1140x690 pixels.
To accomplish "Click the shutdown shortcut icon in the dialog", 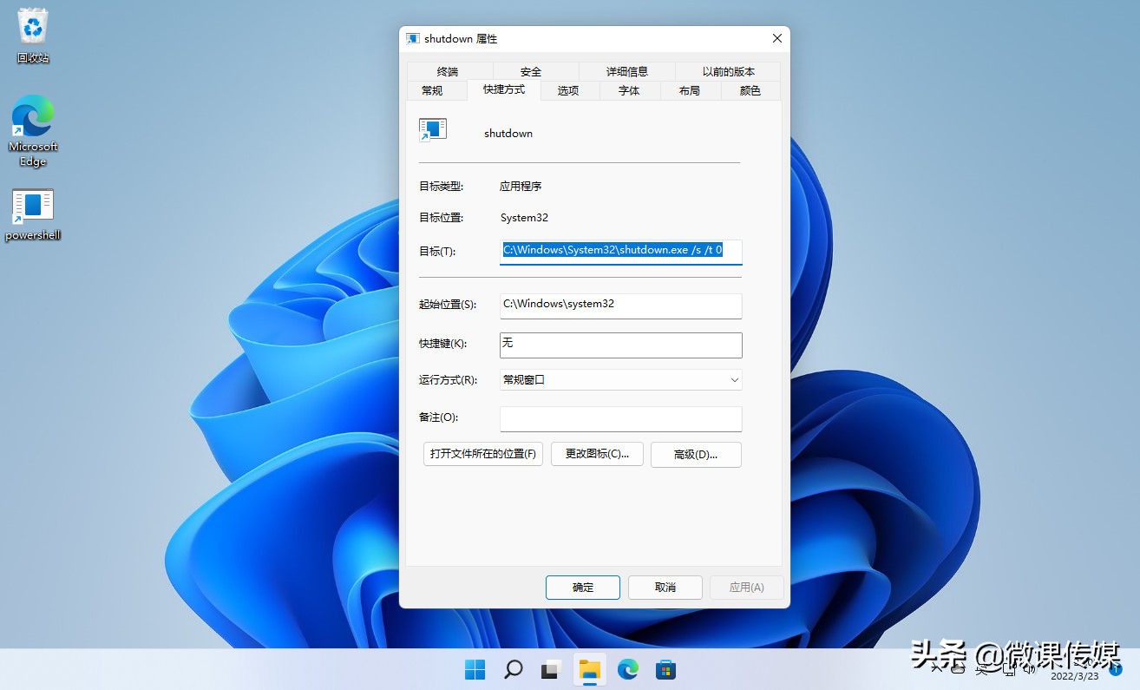I will (433, 128).
